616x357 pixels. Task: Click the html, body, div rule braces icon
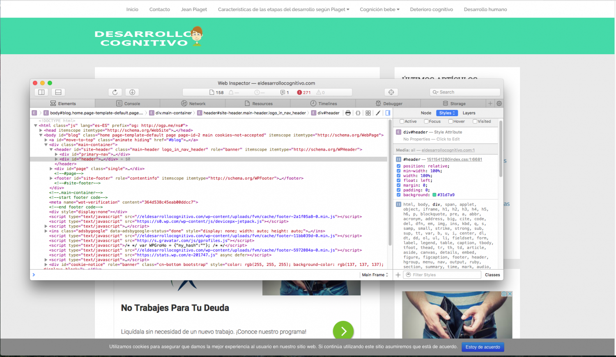(398, 204)
